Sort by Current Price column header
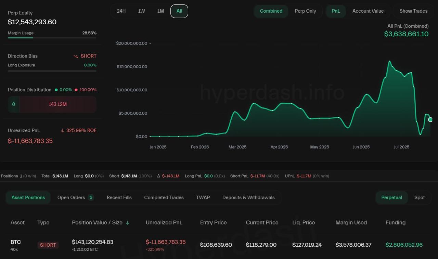This screenshot has height=259, width=438. [x=262, y=222]
